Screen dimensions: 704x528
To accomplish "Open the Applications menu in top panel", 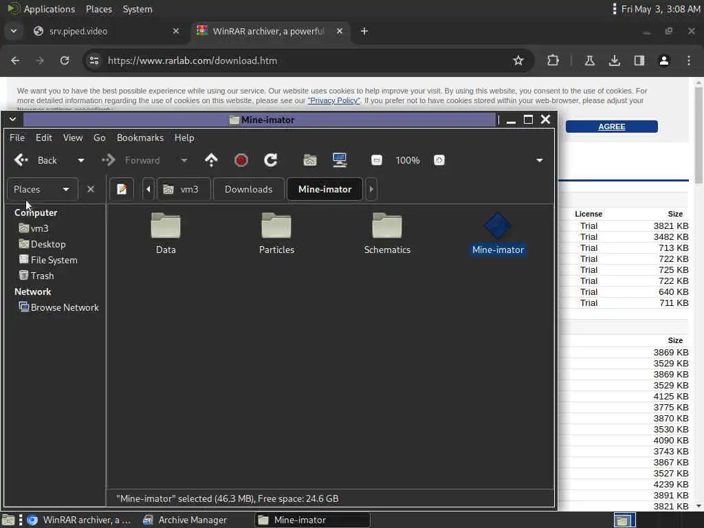I will [42, 9].
